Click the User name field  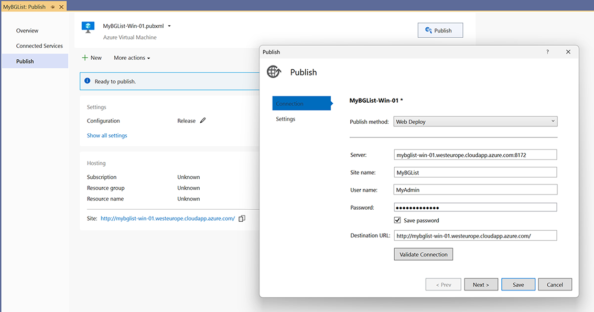click(476, 189)
